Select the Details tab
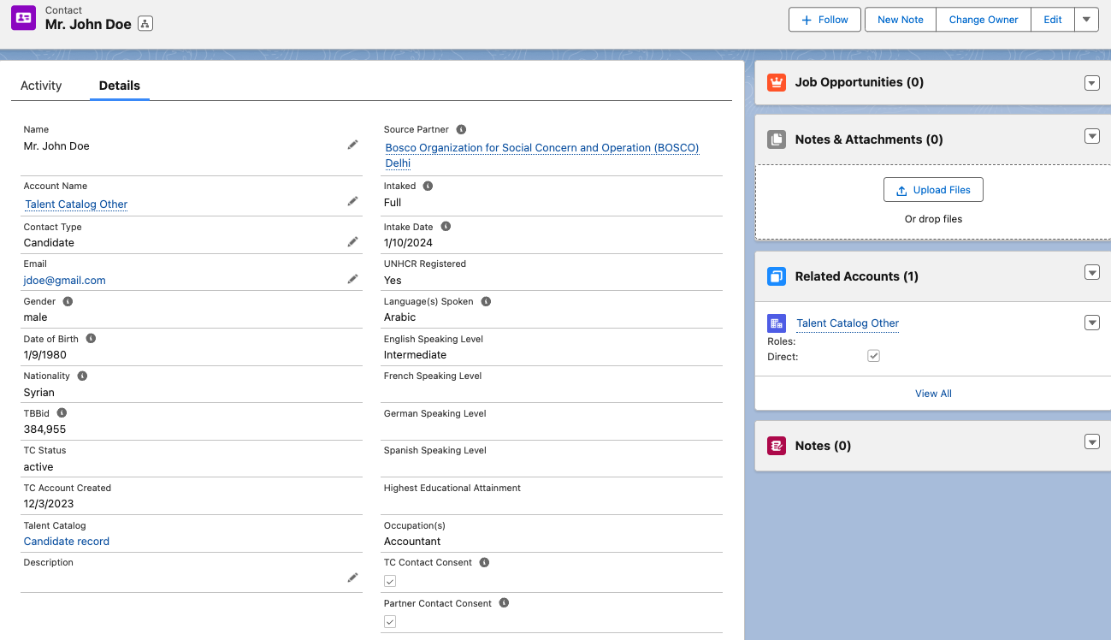The height and width of the screenshot is (640, 1111). coord(119,86)
